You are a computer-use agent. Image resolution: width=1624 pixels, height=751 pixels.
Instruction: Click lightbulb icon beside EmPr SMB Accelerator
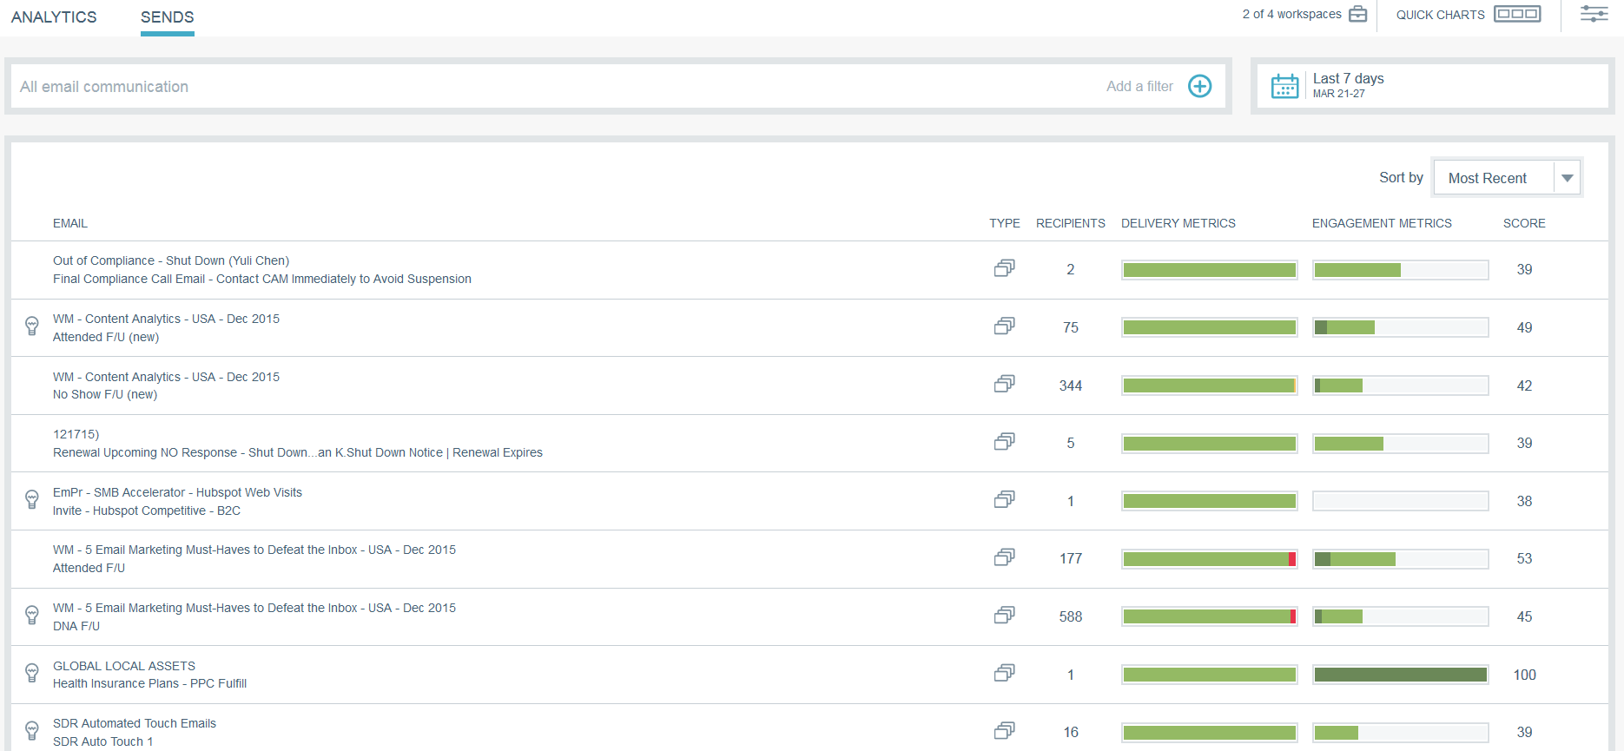click(x=32, y=499)
